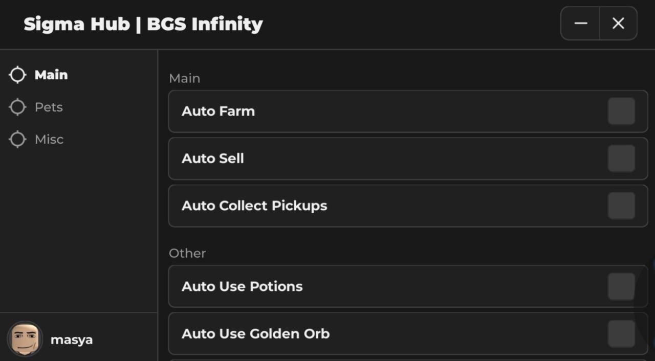Open the Pets tab label
This screenshot has height=361, width=655.
tap(49, 107)
